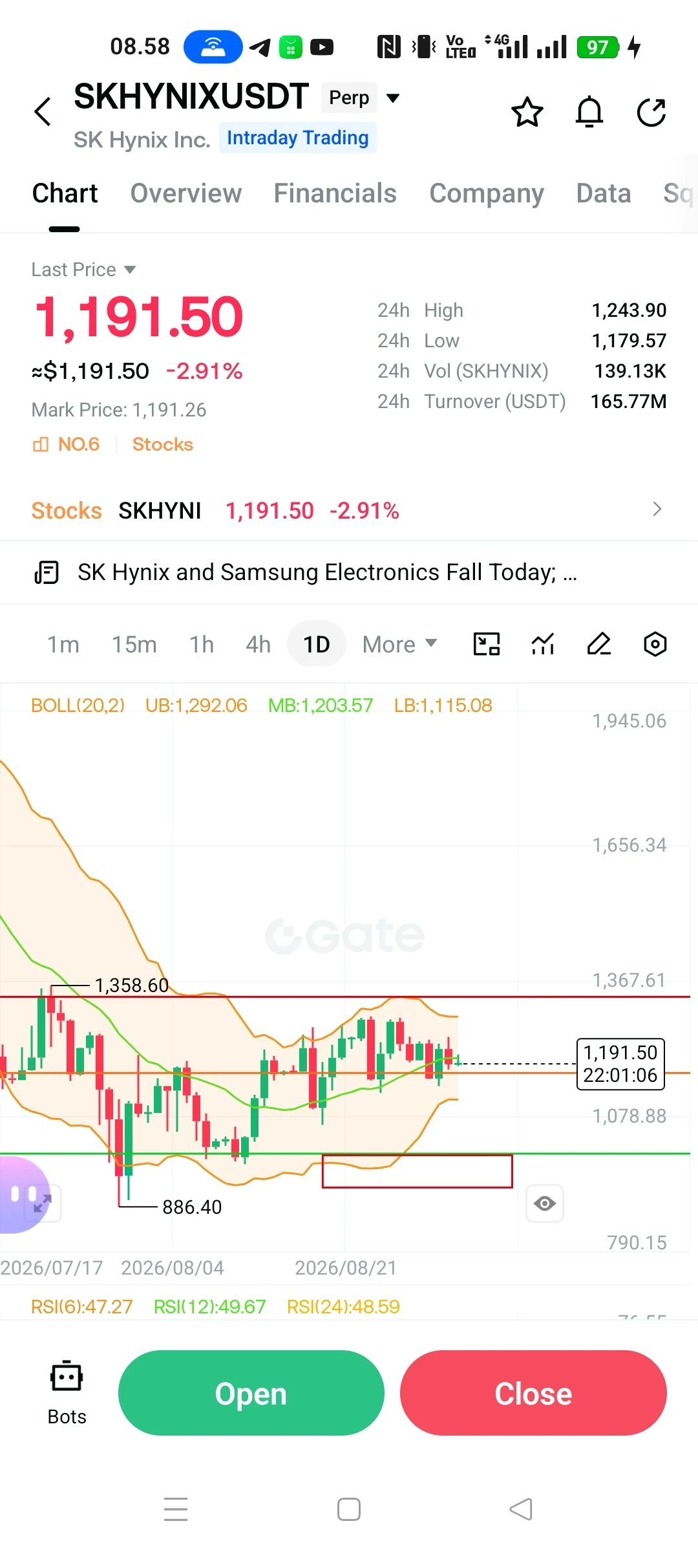Tap 24h Vol value 139.13K
This screenshot has width=698, height=1552.
[x=630, y=371]
